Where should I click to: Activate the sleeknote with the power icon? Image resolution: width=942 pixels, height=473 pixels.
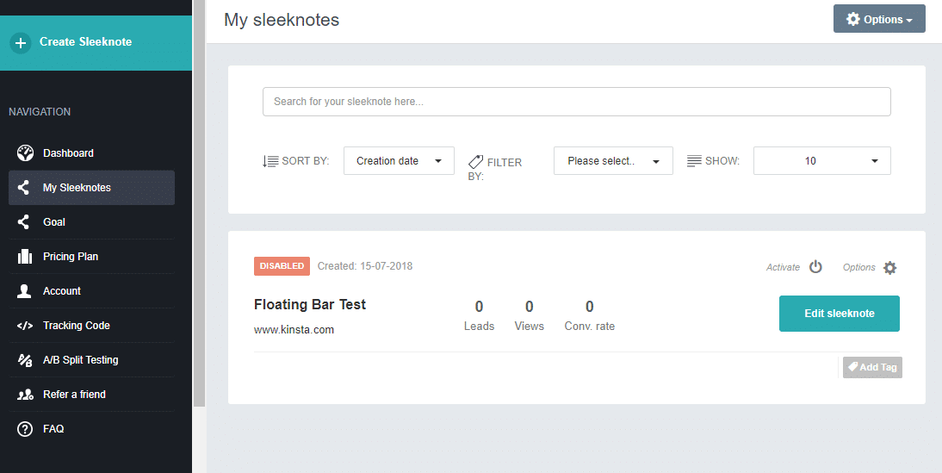815,267
